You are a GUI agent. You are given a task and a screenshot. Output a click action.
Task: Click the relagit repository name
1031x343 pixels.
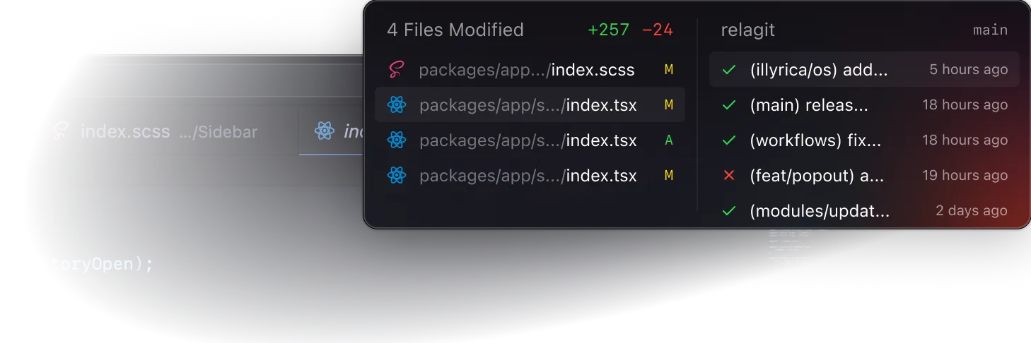(x=748, y=30)
